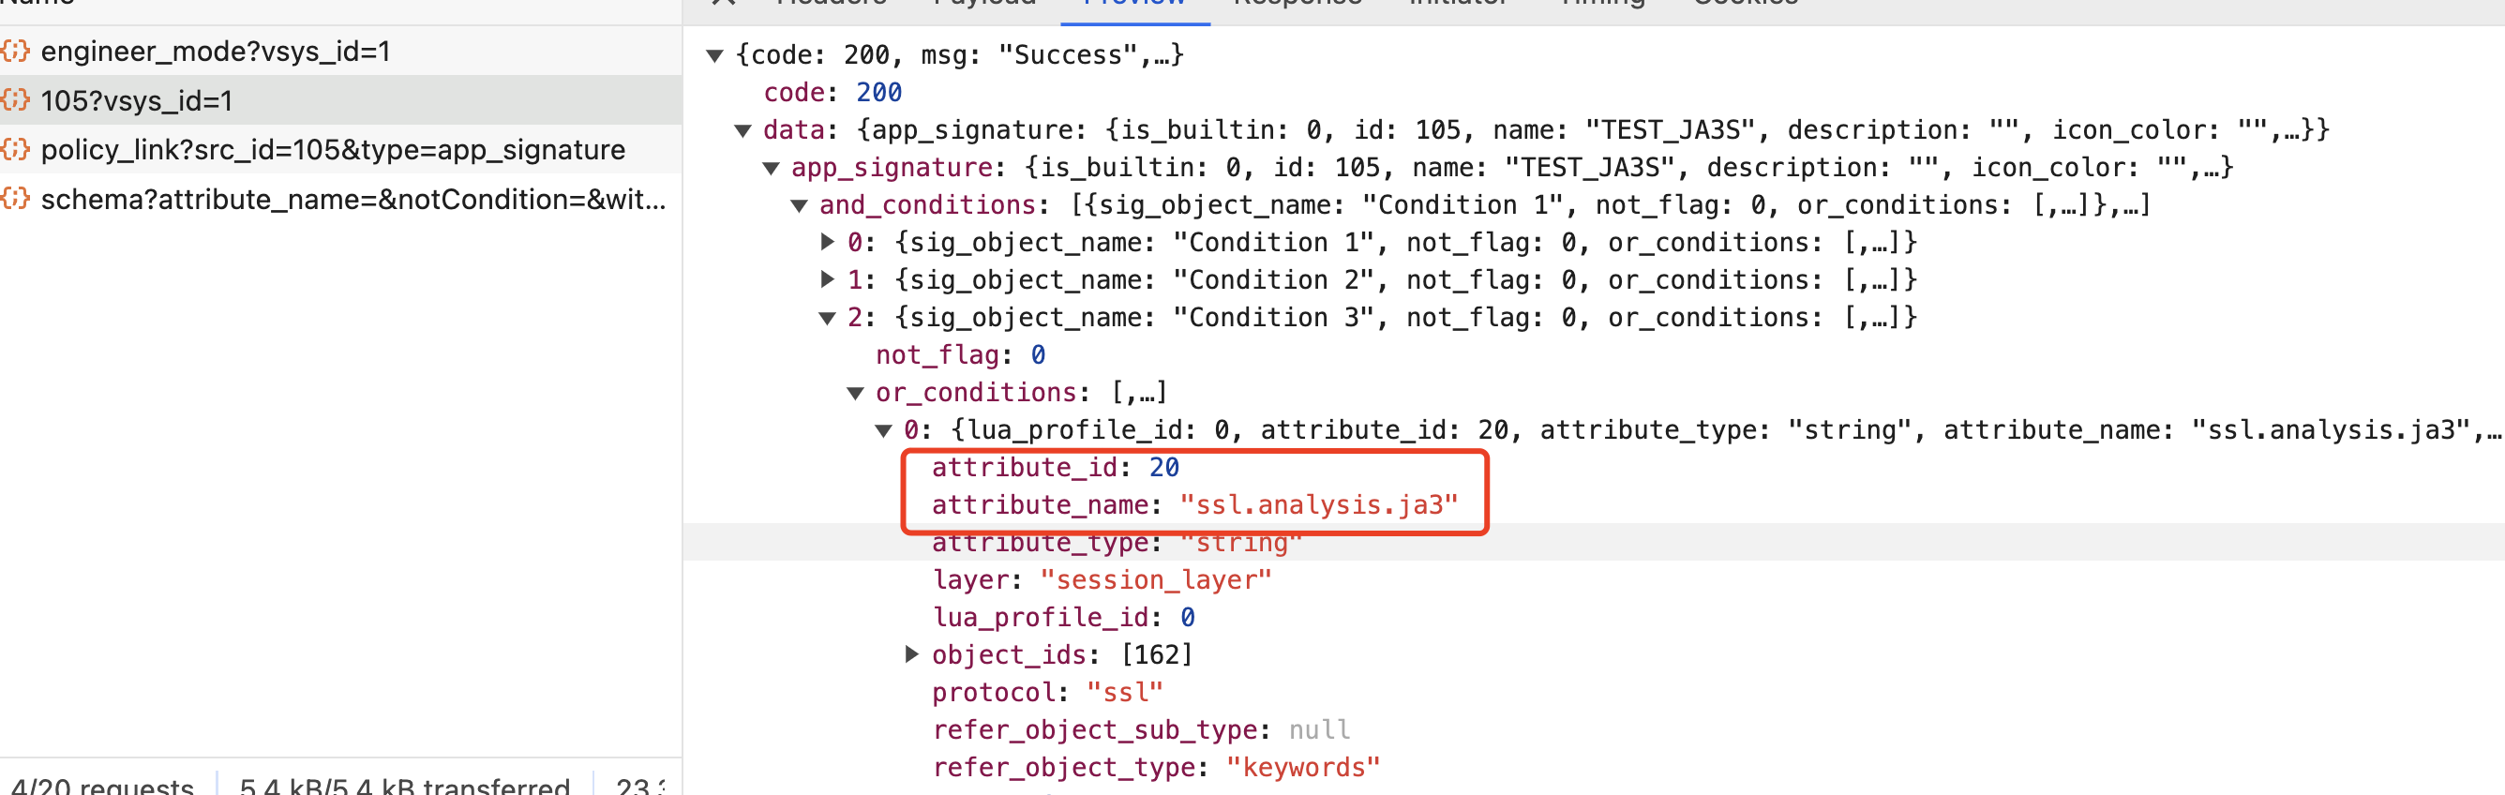Select the engineer_mode?vsys_id=1 request name
The width and height of the screenshot is (2505, 795).
(215, 51)
